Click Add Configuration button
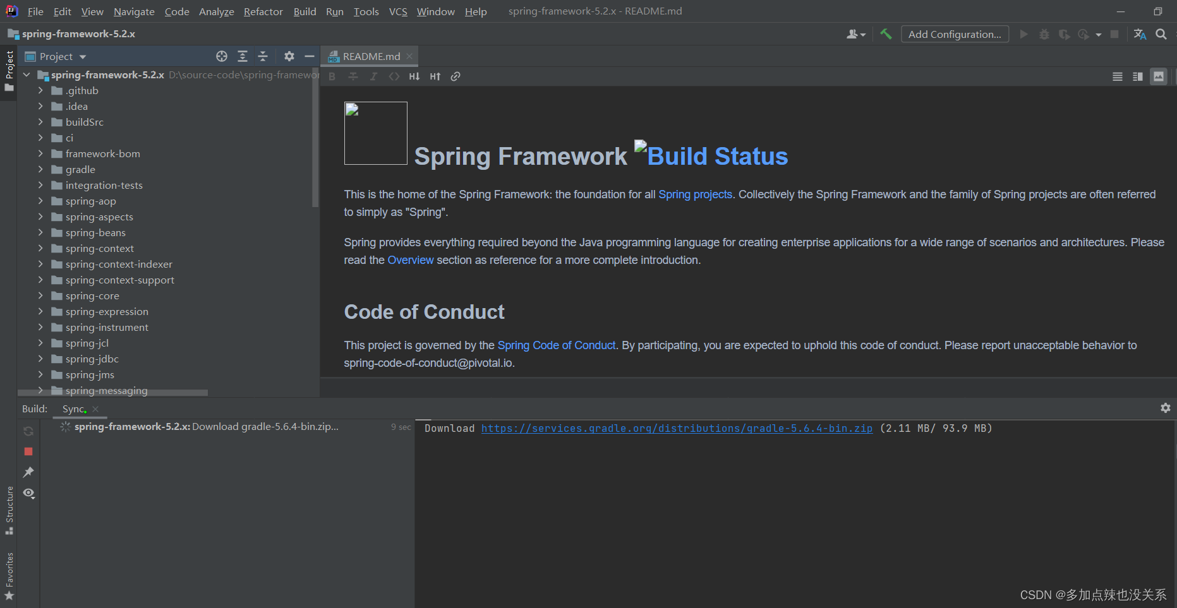1177x608 pixels. pos(955,34)
